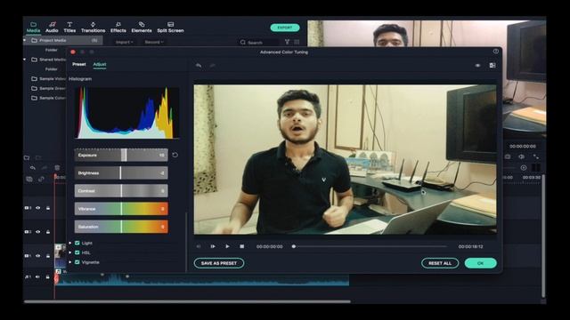Viewport: 570px width, 320px height.
Task: Reset the Exposure slider value
Action: click(175, 155)
